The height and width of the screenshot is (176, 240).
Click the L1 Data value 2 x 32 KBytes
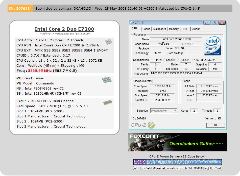tap(209, 86)
